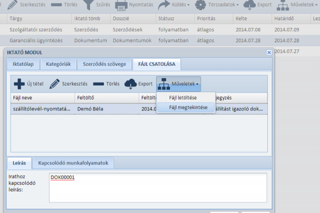Click the Export label in main toolbar
320x213 pixels.
(x=264, y=4)
